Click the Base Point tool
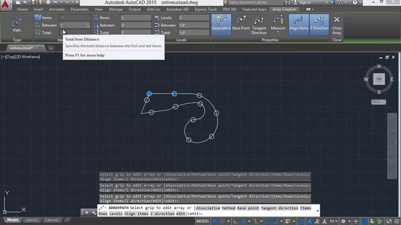The width and height of the screenshot is (401, 225). coord(241,23)
